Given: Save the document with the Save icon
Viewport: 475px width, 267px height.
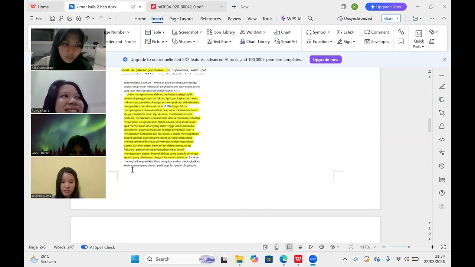Looking at the screenshot, I should pyautogui.click(x=52, y=18).
